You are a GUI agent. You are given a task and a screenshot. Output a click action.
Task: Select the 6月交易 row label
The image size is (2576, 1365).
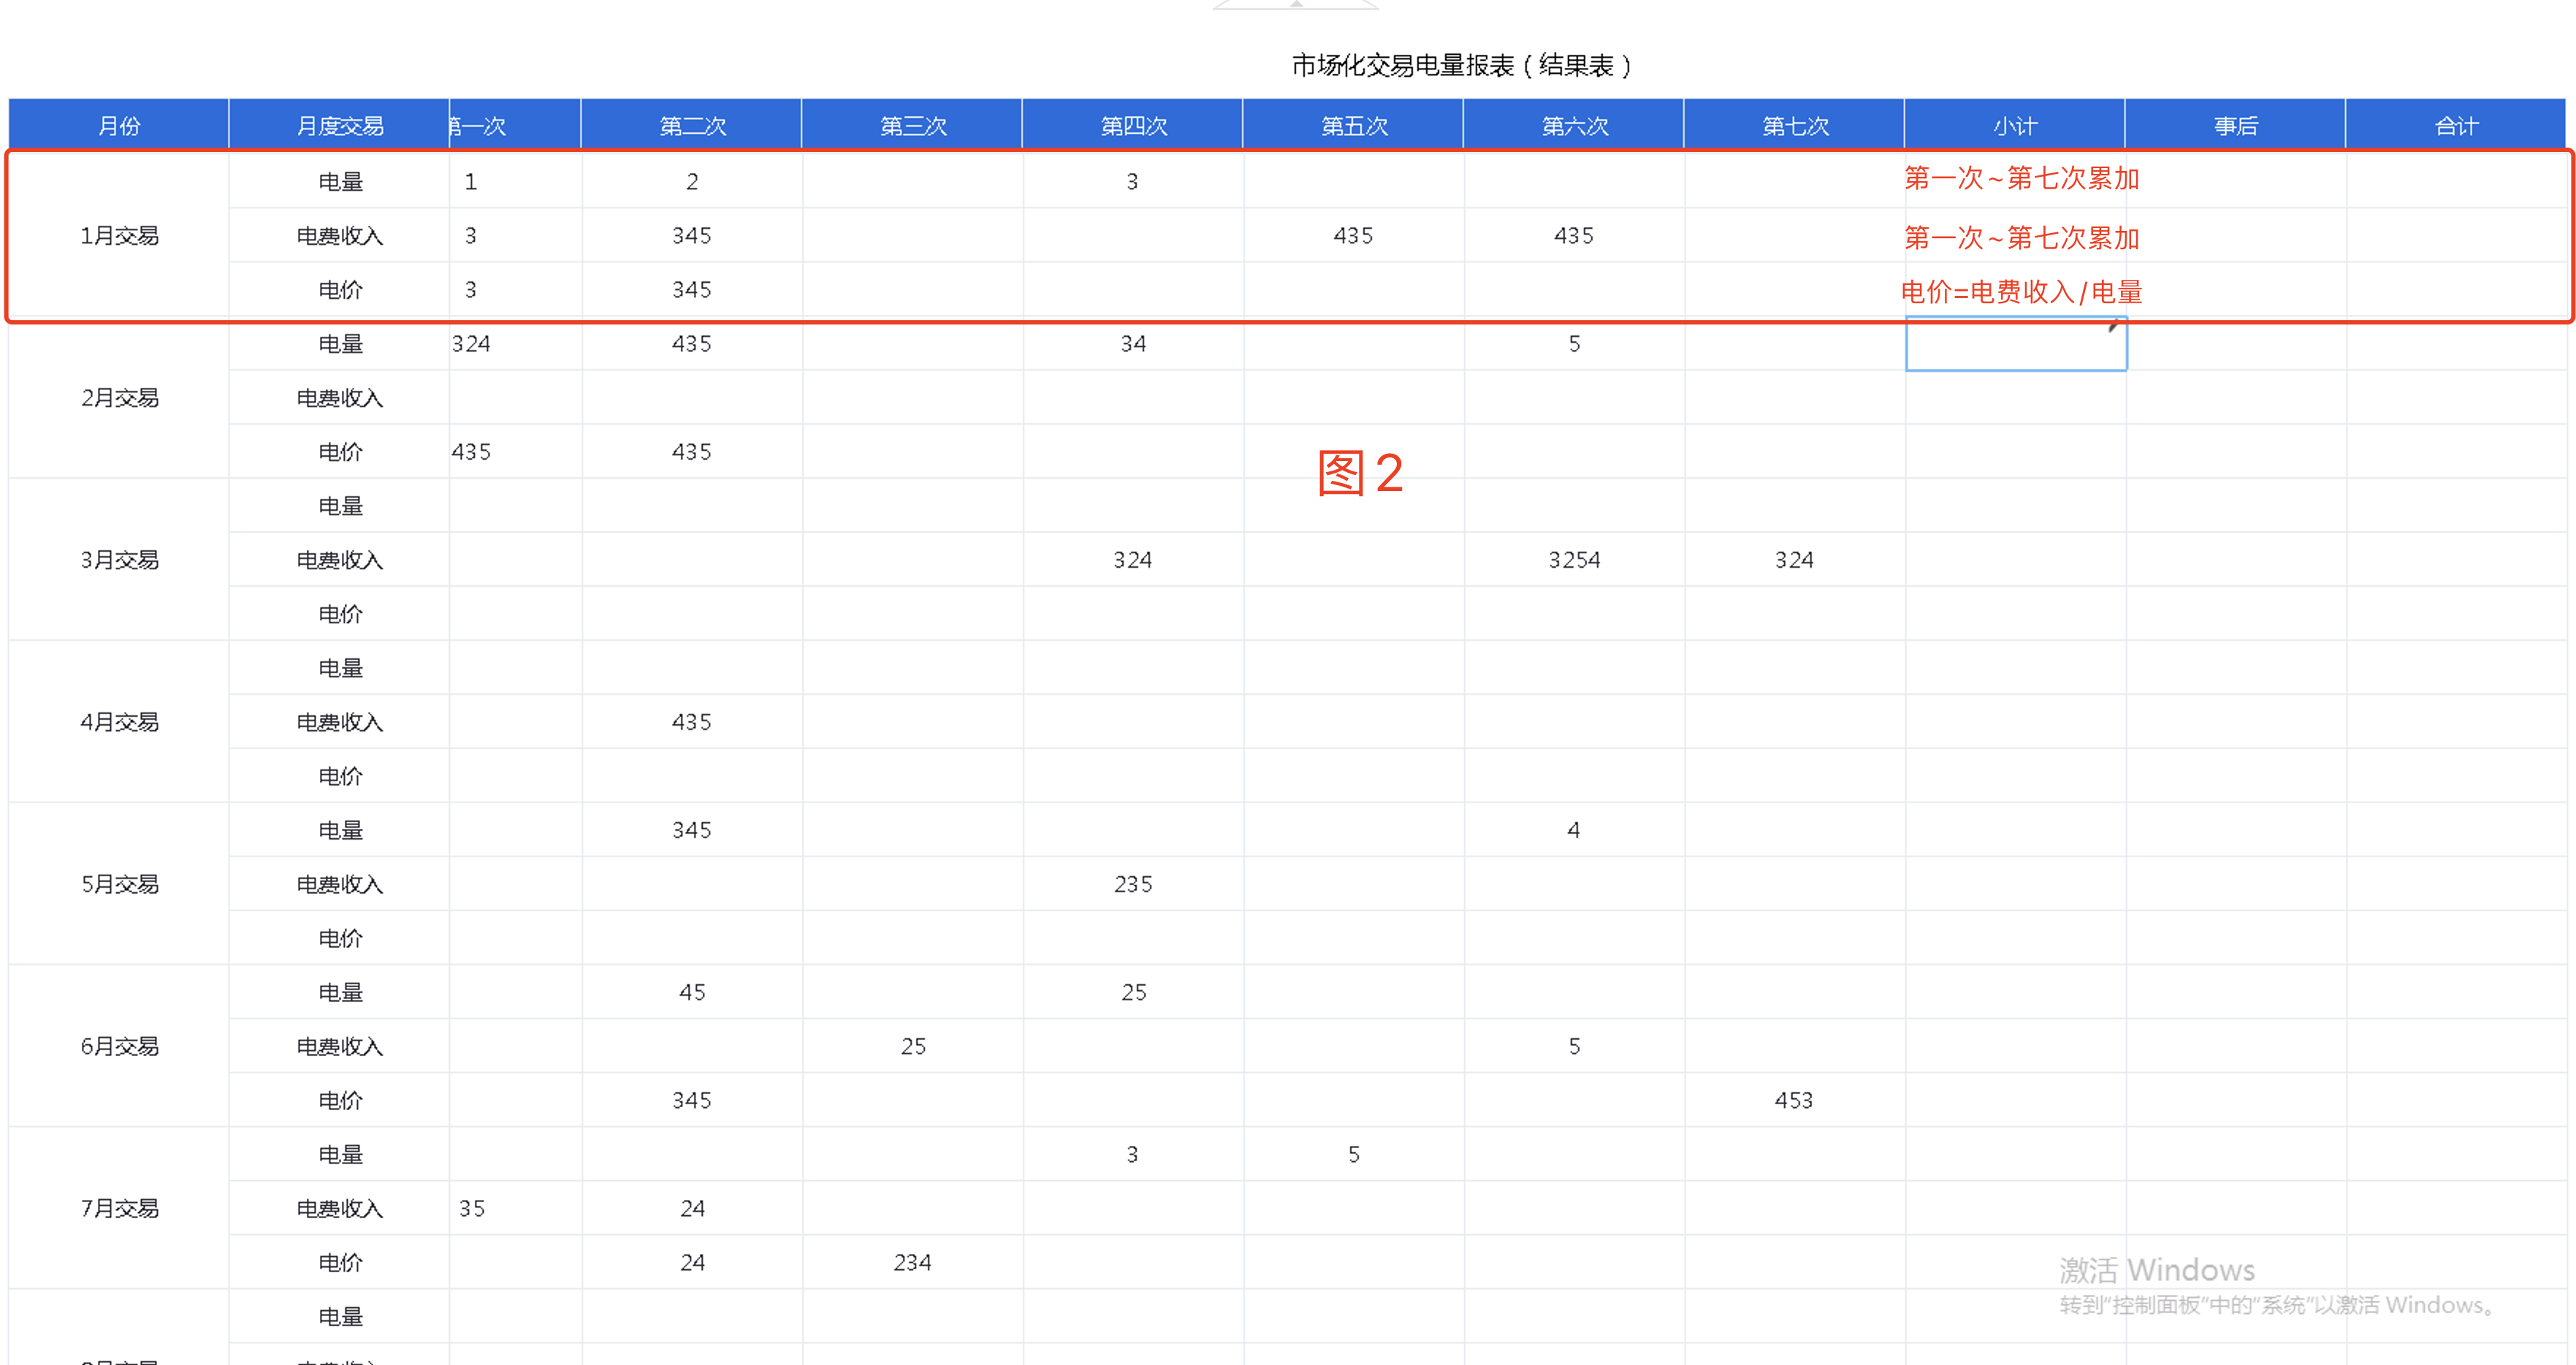119,1046
